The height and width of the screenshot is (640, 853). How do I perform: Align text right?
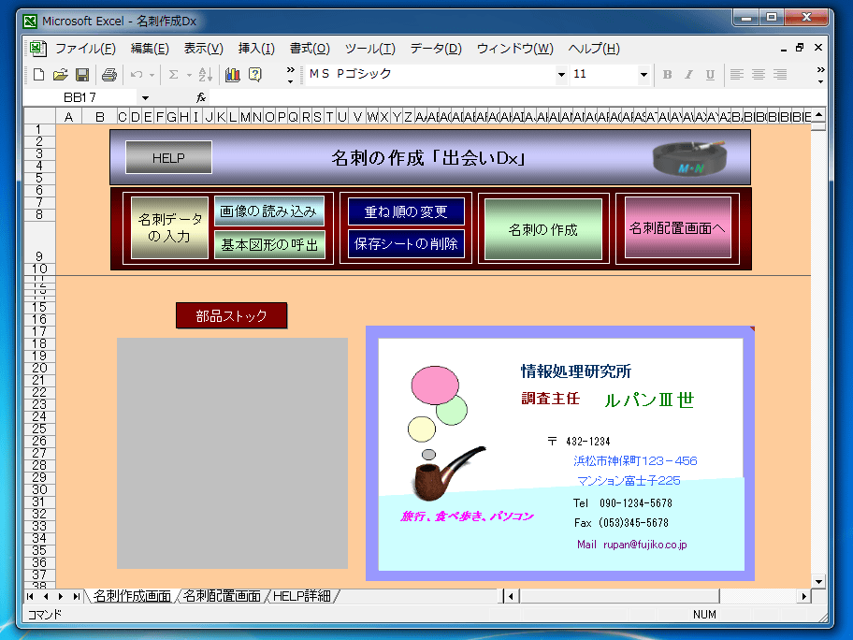coord(780,75)
